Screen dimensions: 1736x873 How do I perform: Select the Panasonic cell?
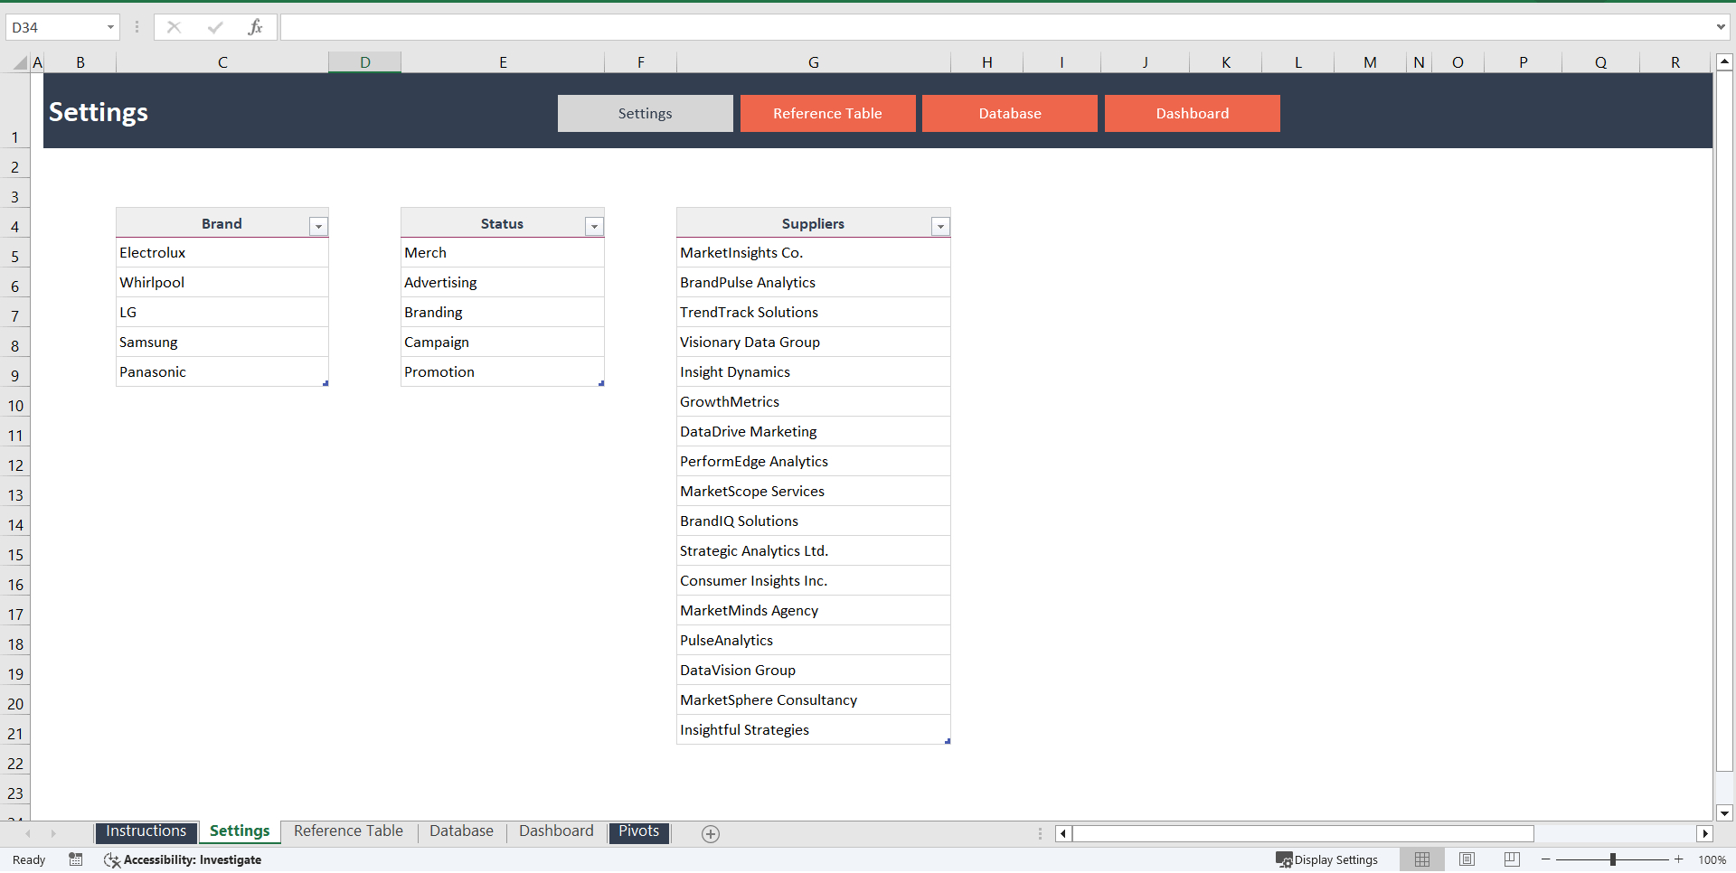(x=222, y=372)
